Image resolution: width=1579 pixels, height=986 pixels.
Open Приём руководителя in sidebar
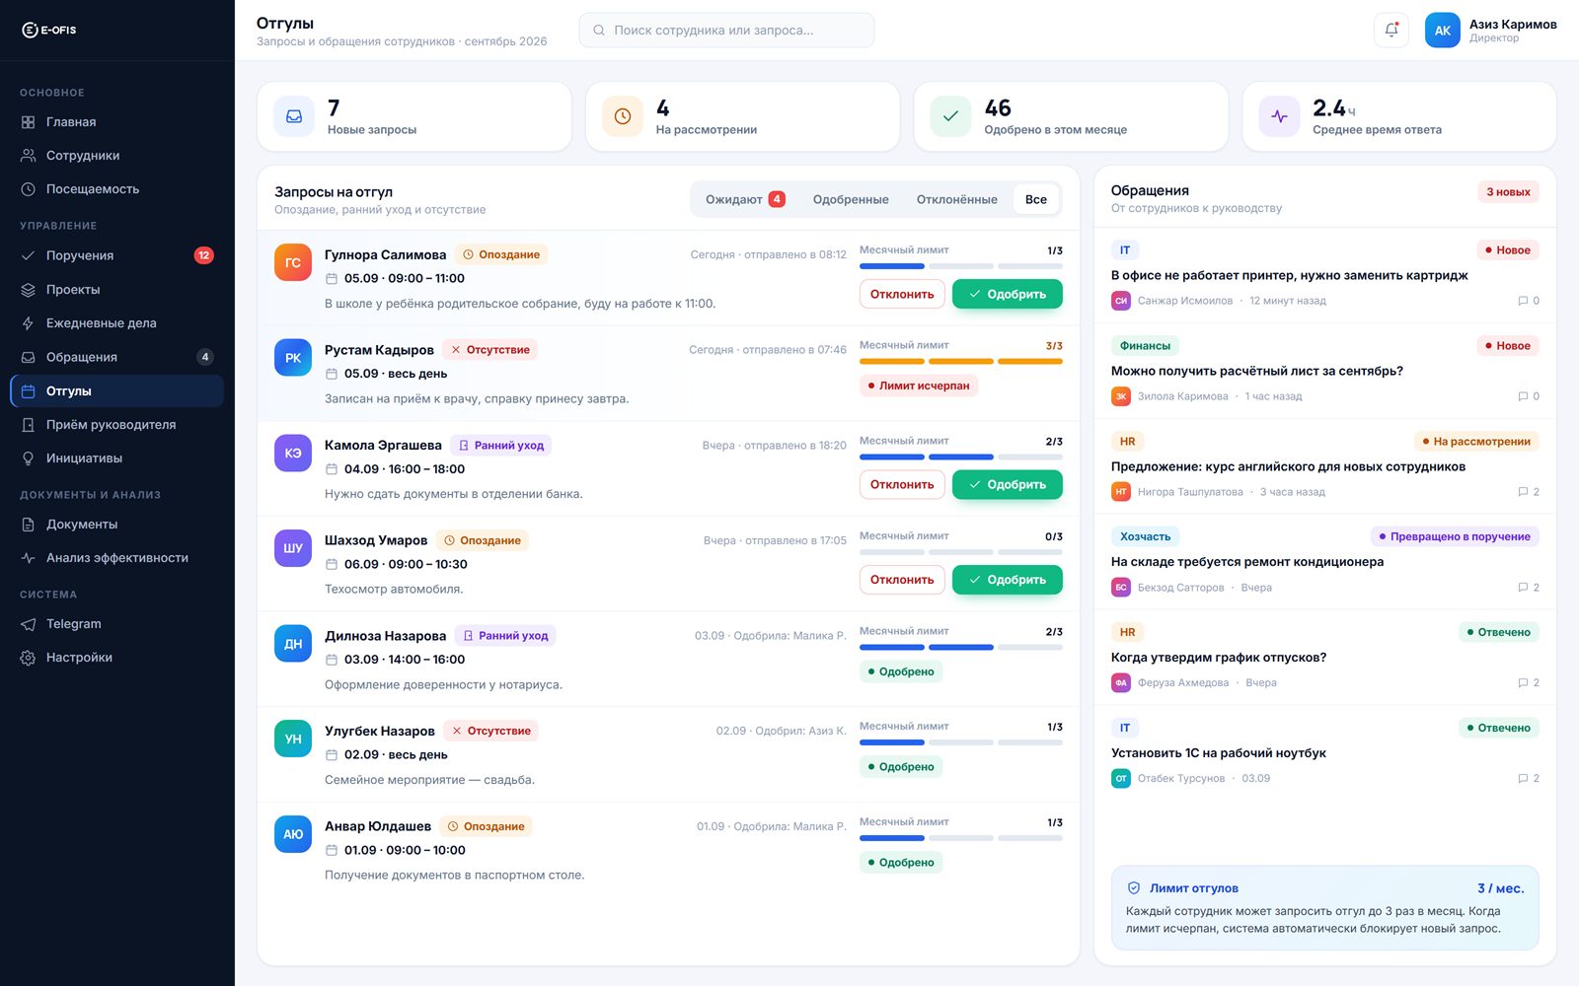click(116, 425)
